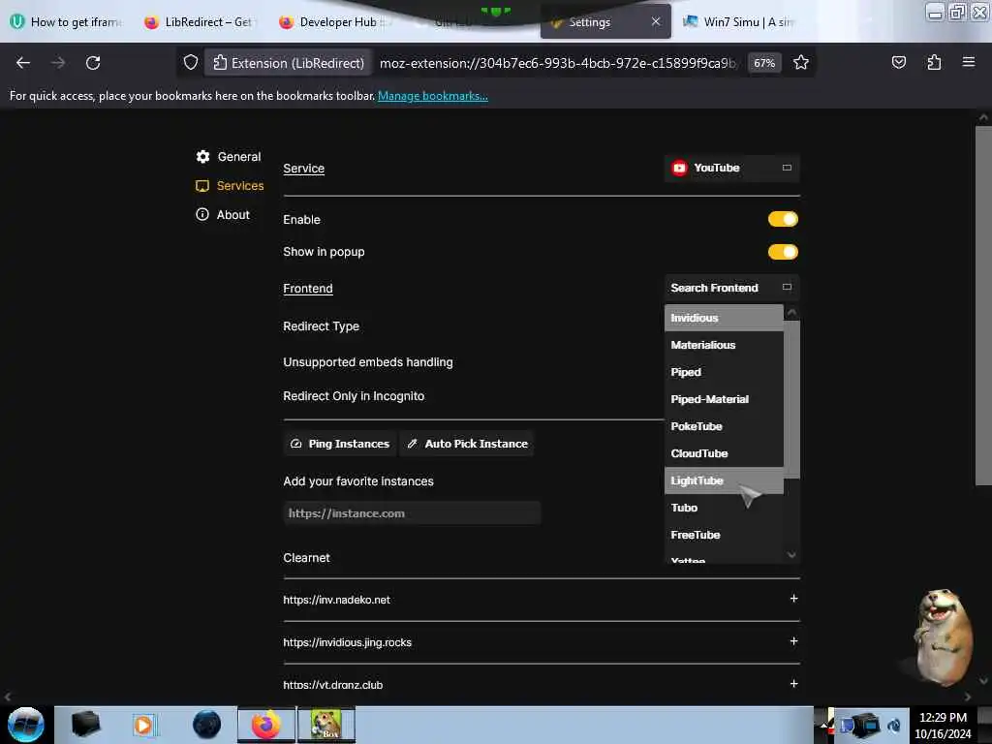The height and width of the screenshot is (744, 992).
Task: Click the YouTube logo icon
Action: pos(679,168)
